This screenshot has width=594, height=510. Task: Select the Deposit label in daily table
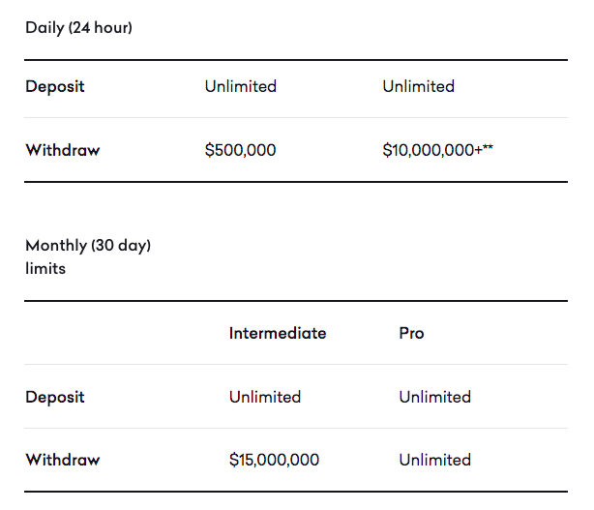(x=54, y=86)
